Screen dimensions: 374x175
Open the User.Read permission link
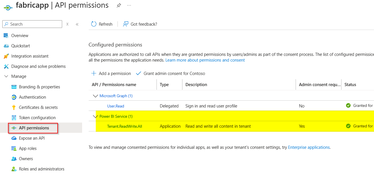tap(115, 106)
